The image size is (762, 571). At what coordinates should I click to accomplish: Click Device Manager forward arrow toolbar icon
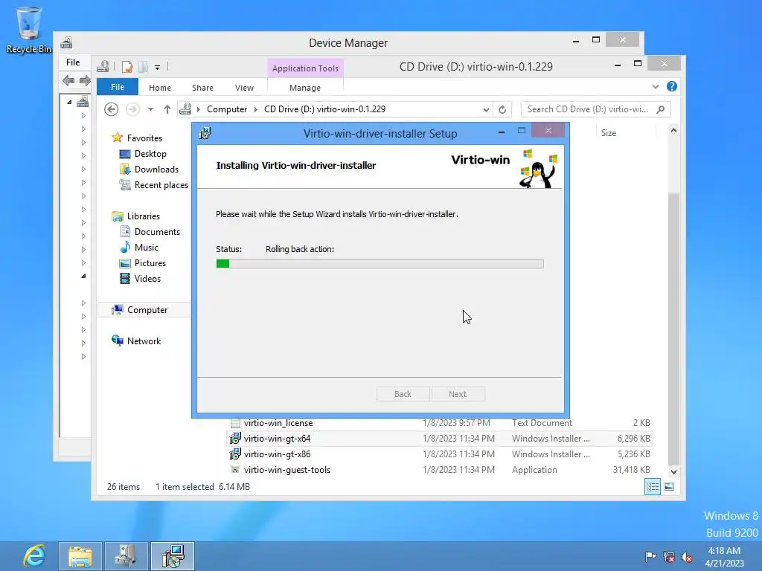pyautogui.click(x=85, y=80)
